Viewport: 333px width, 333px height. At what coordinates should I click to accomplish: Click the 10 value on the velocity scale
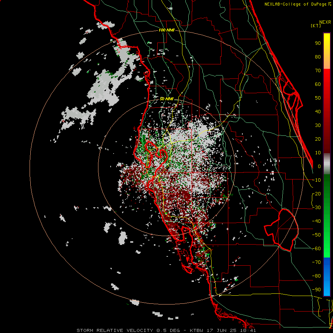(318, 153)
